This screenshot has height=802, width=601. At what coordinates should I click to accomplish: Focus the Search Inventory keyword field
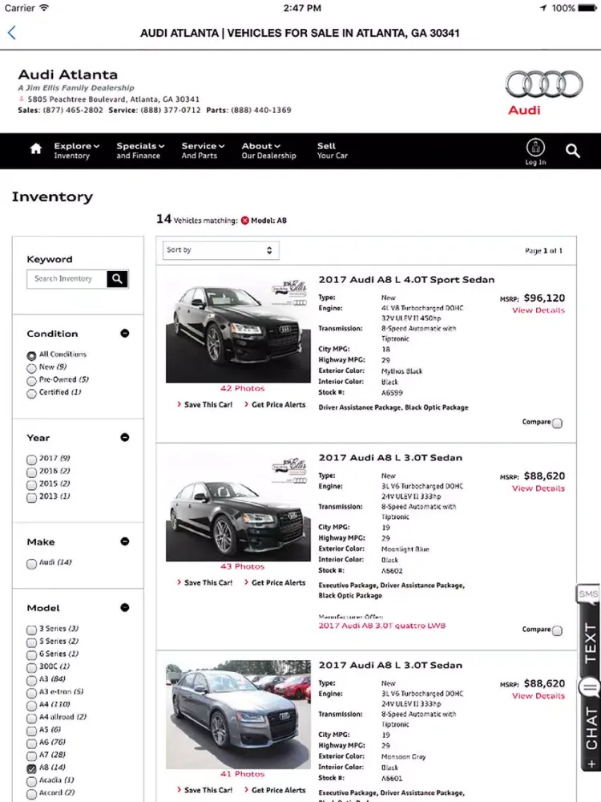(67, 279)
